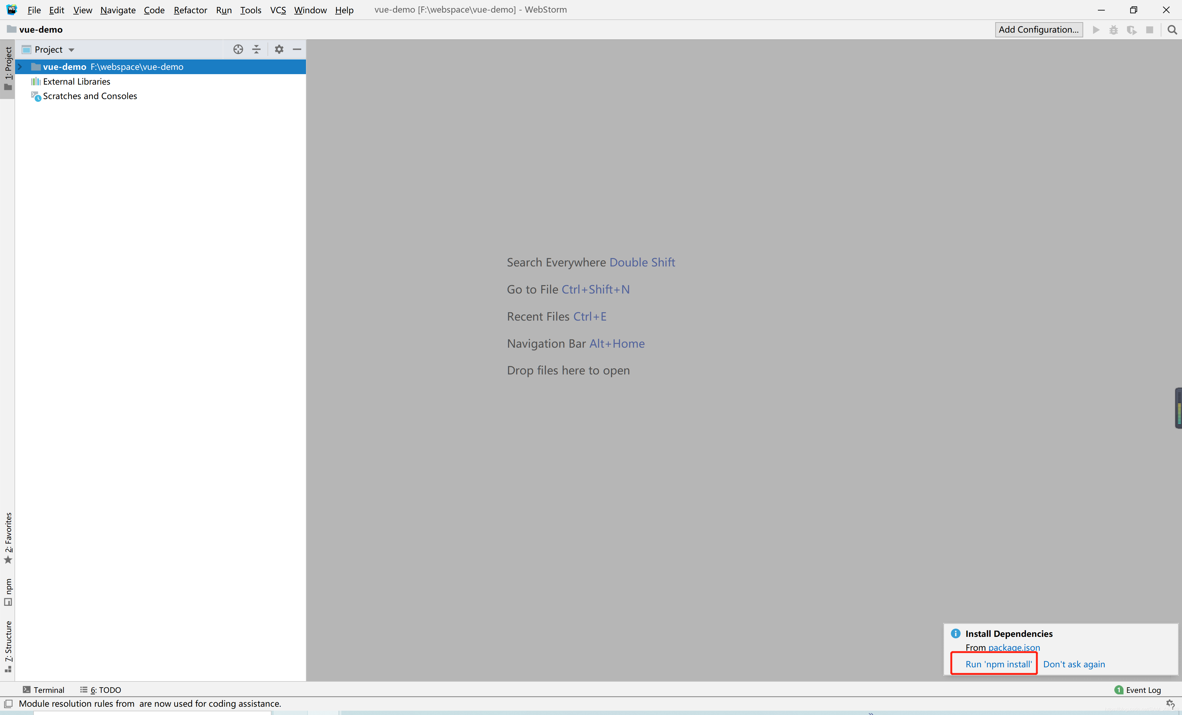Screen dimensions: 1182x715
Task: Click the bottom-right status bar inspector icon
Action: [x=1170, y=704]
